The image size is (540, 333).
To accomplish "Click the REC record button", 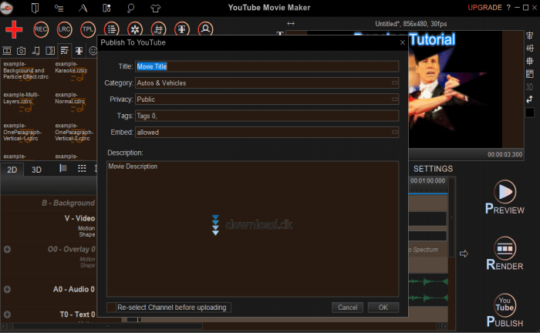I will (41, 29).
